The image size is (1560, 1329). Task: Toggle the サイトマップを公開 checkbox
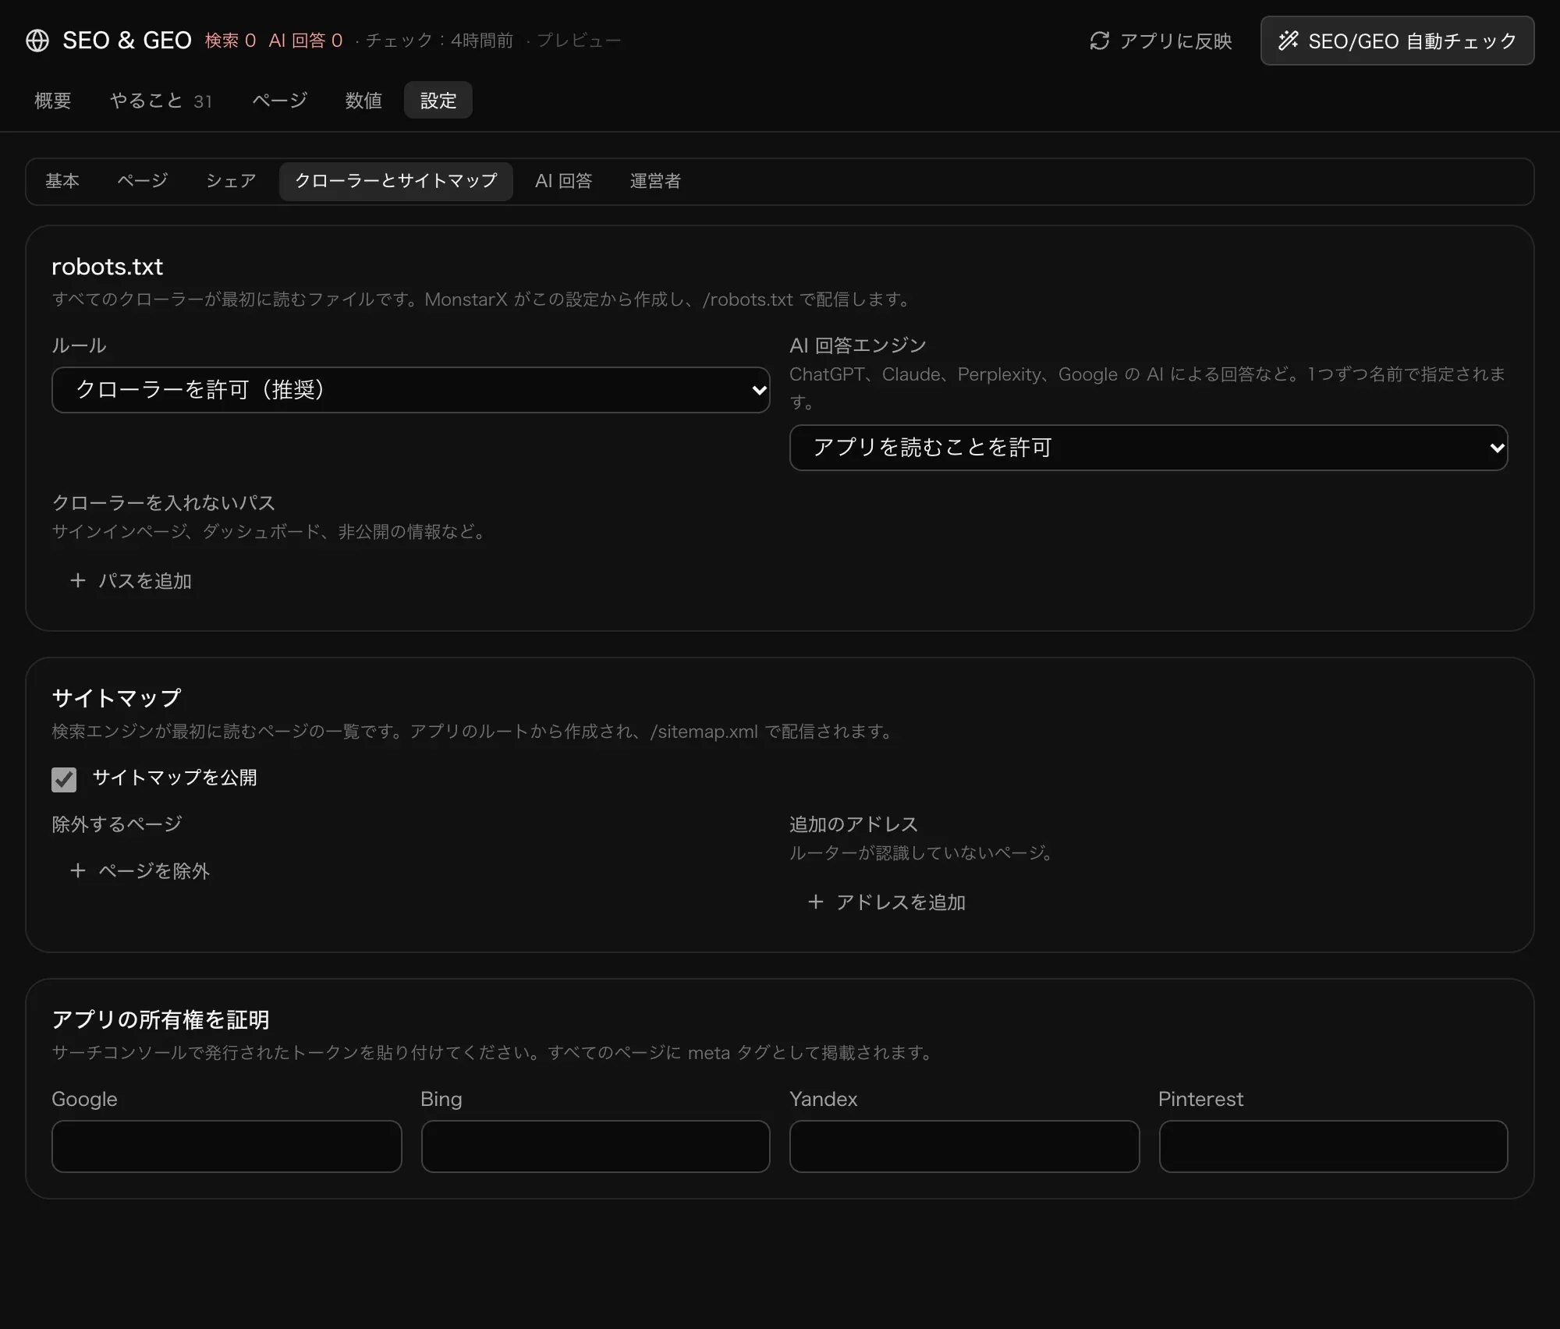[x=64, y=779]
